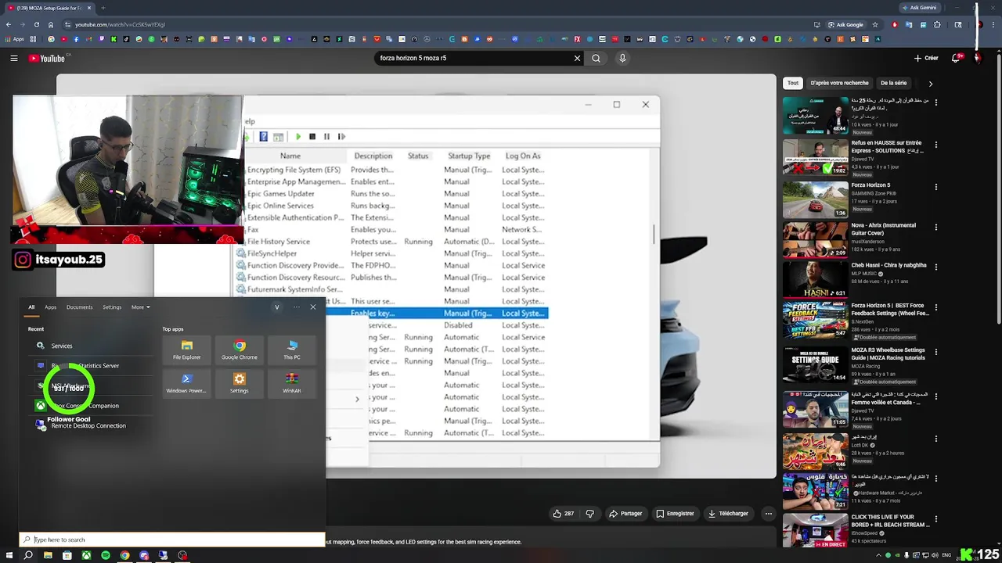Screen dimensions: 1002x563
Task: Open the Settings tile in Top apps
Action: tap(240, 383)
